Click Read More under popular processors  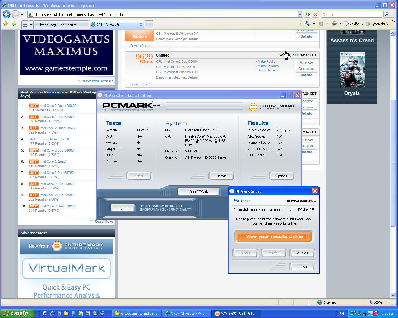(x=104, y=221)
